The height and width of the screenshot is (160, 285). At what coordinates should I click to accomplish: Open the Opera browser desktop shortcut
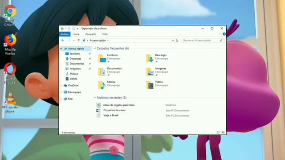pyautogui.click(x=10, y=73)
